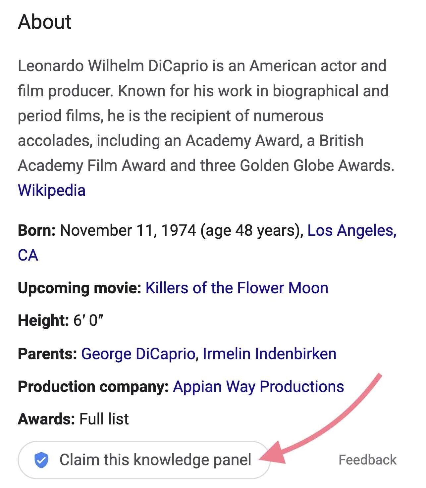This screenshot has width=426, height=488.
Task: Click the Parents field label
Action: [46, 354]
